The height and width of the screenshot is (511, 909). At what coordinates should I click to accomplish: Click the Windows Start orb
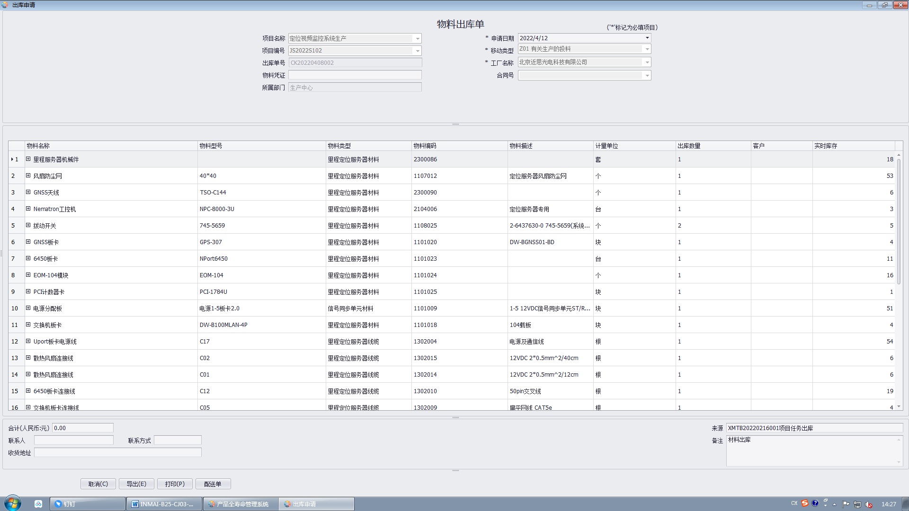click(13, 503)
